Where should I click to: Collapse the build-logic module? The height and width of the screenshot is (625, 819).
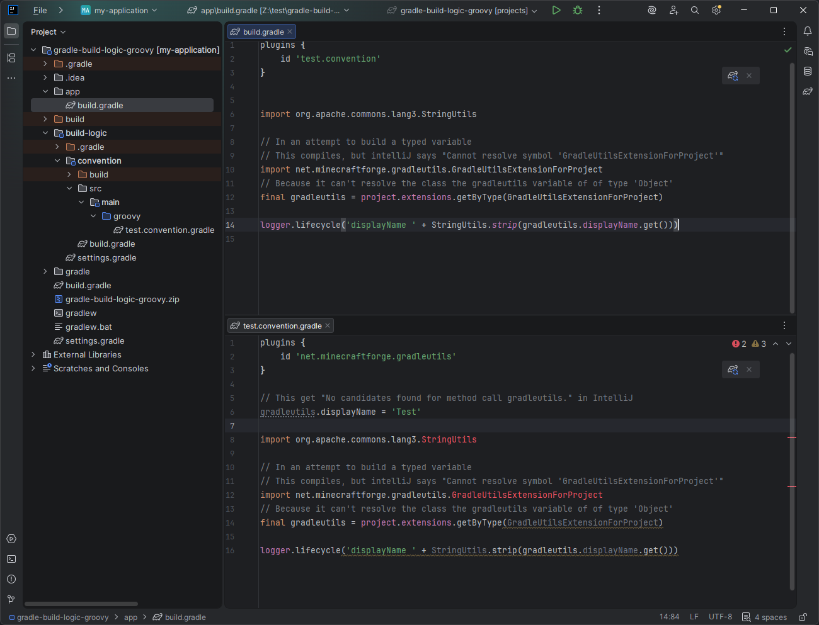click(45, 133)
